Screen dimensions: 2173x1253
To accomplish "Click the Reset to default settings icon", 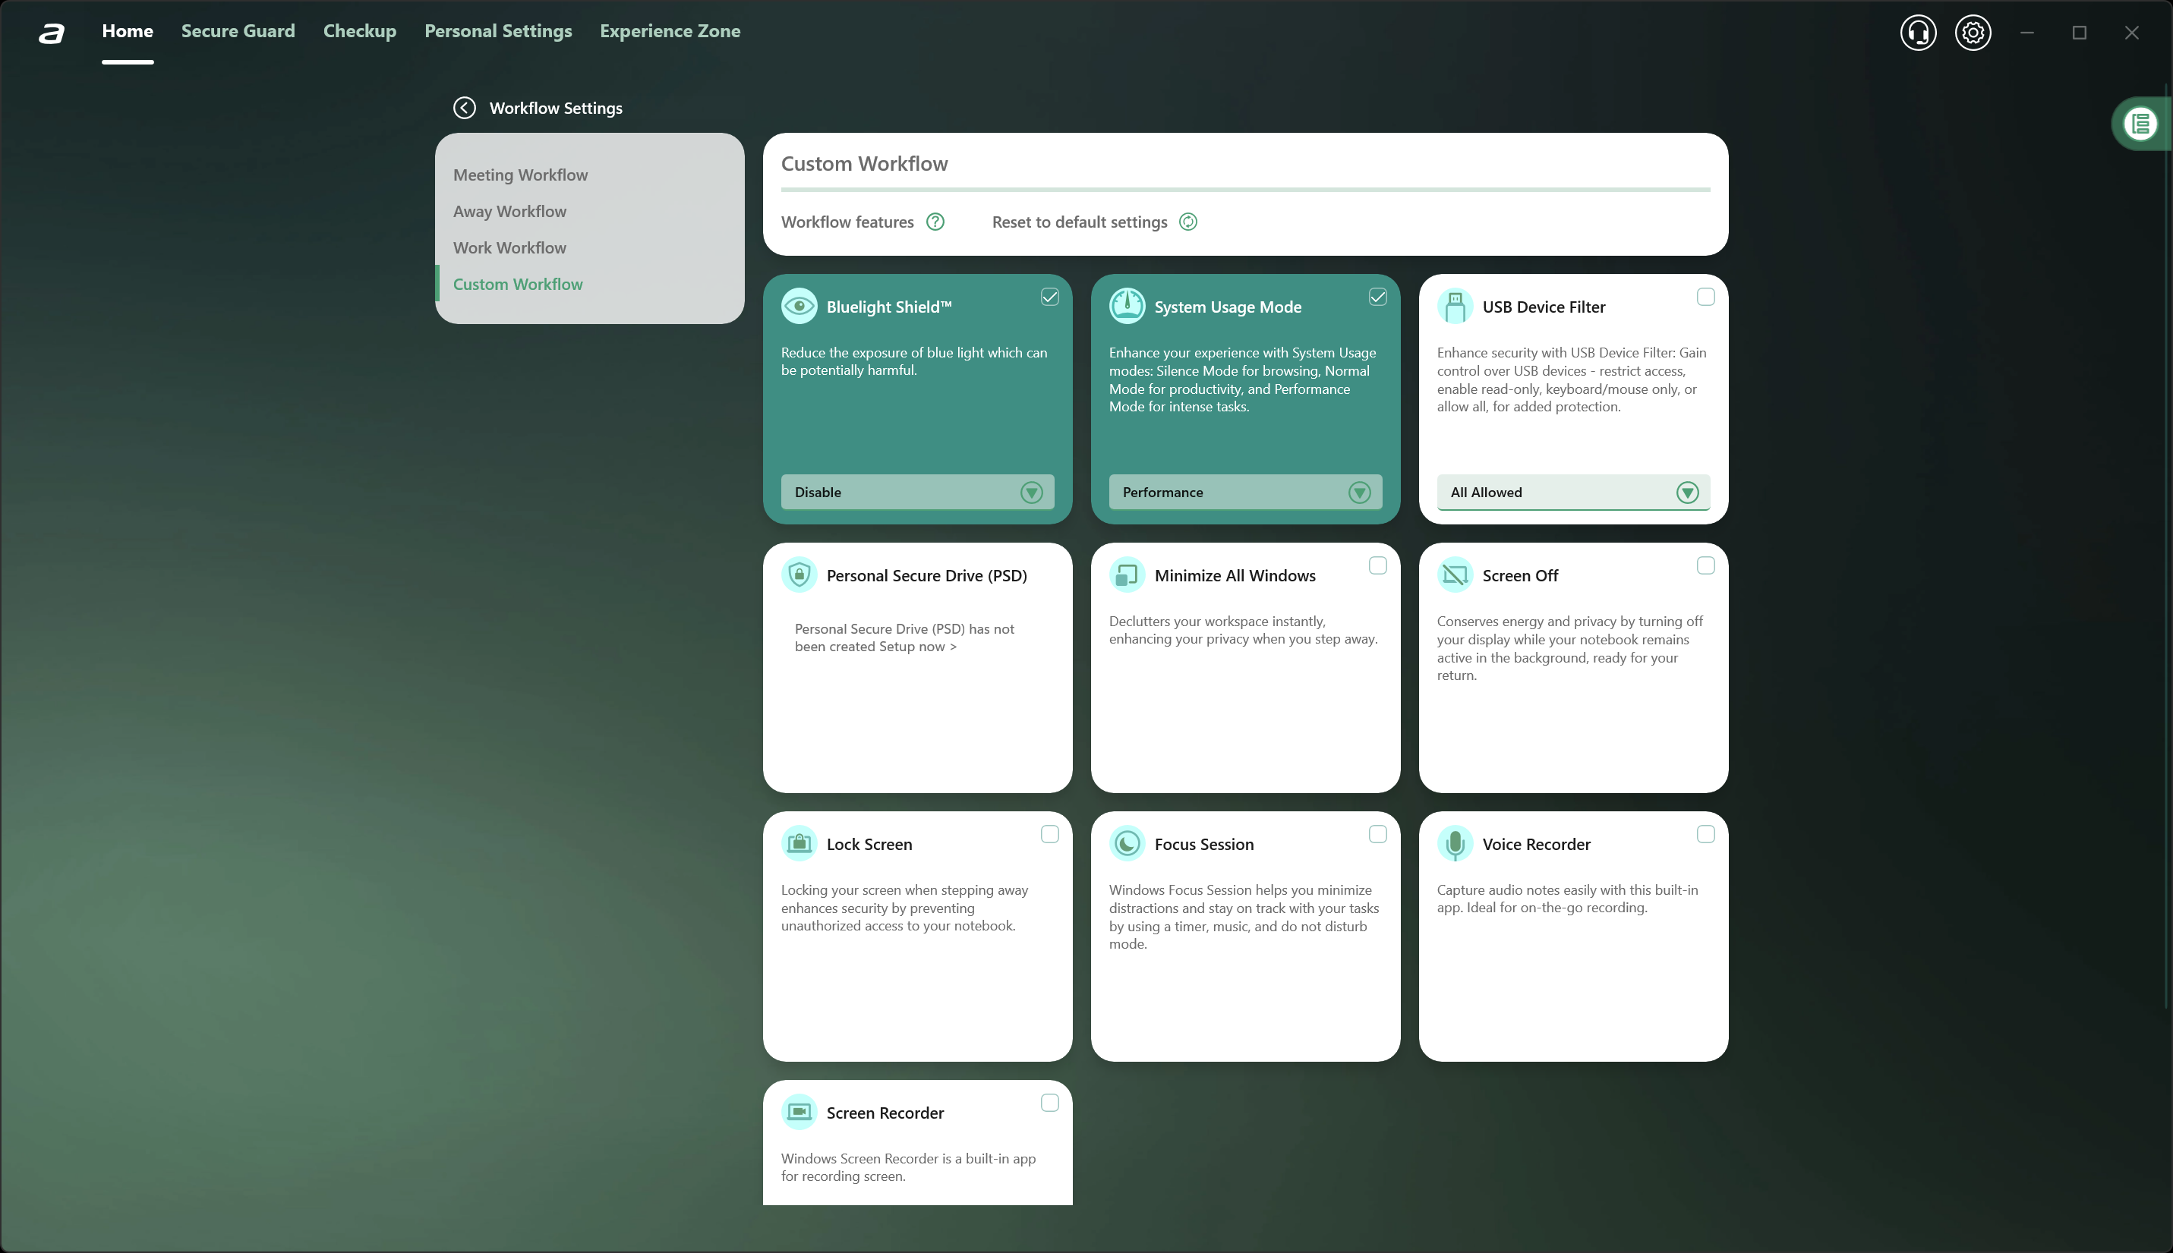I will [1187, 222].
